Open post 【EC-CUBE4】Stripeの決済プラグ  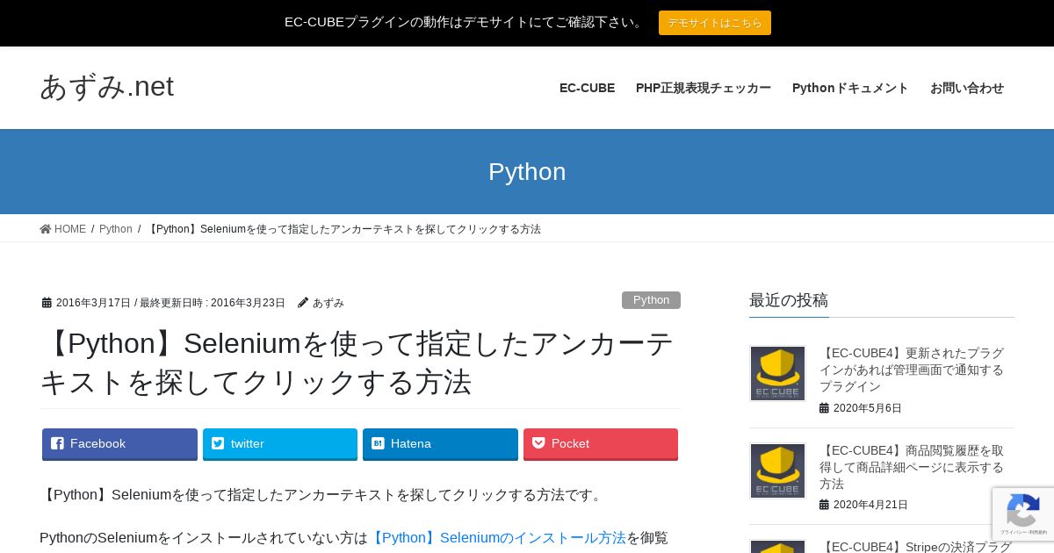pyautogui.click(x=916, y=546)
